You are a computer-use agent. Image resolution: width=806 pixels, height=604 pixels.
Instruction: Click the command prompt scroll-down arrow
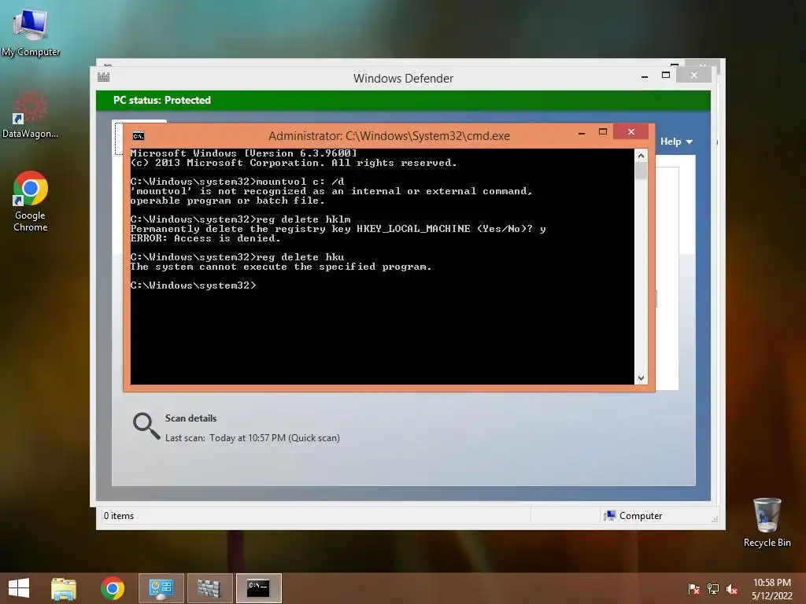[641, 378]
